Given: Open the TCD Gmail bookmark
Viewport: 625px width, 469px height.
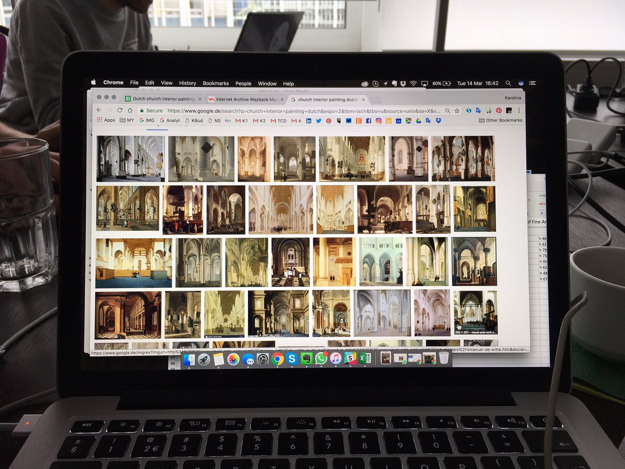Looking at the screenshot, I should coord(279,121).
